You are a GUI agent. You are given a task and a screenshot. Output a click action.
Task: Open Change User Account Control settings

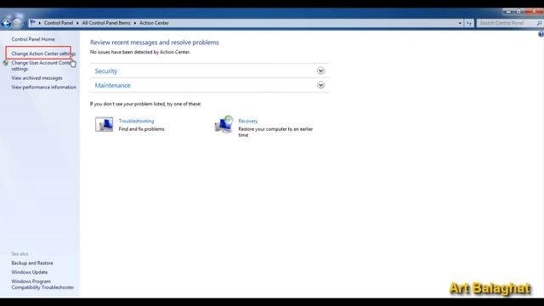tap(42, 66)
